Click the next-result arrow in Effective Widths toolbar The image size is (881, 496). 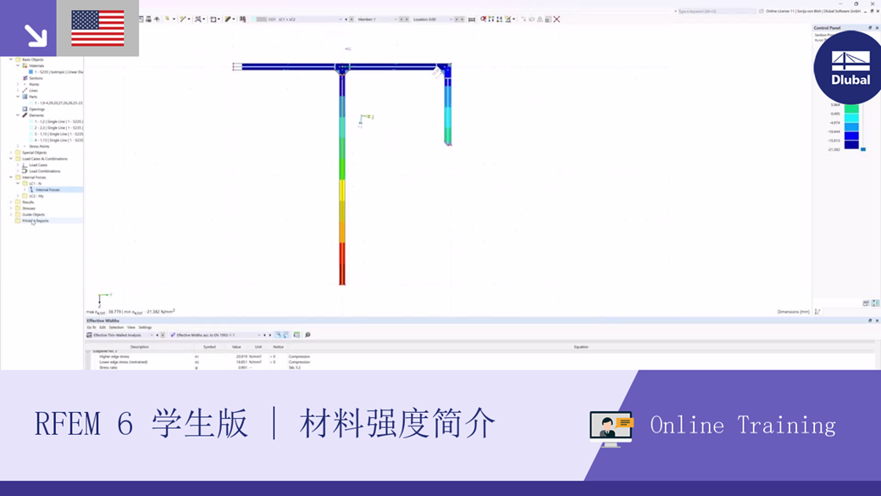pos(269,334)
